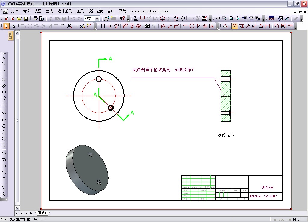Click the second select-box pointer icon

tap(13, 26)
